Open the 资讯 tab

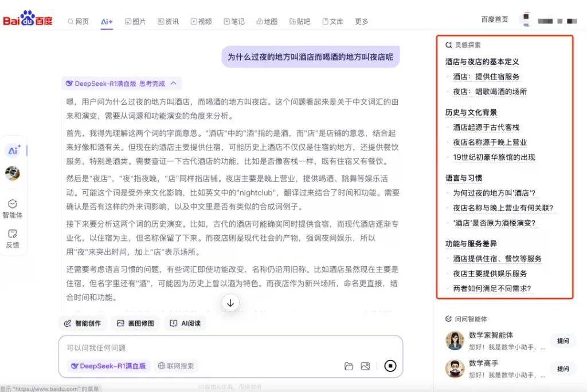pyautogui.click(x=168, y=22)
